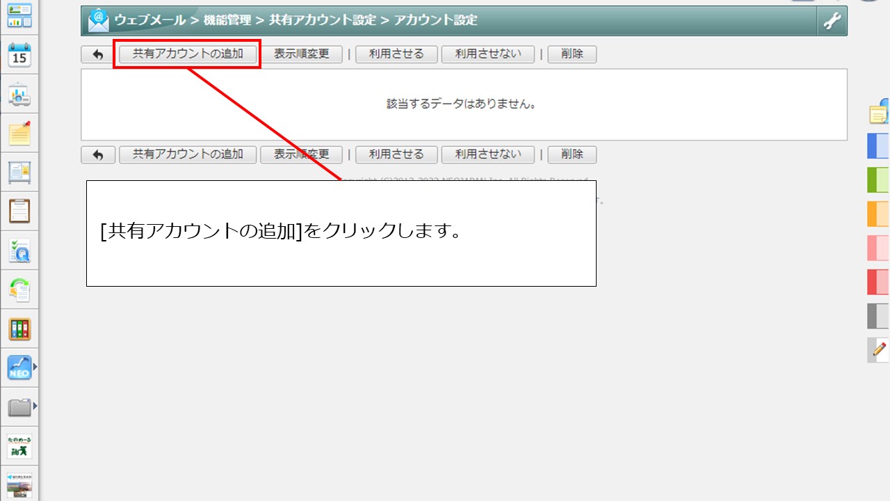Click top 共有アカウントの追加 button
Screen dimensions: 890x501
pyautogui.click(x=188, y=54)
